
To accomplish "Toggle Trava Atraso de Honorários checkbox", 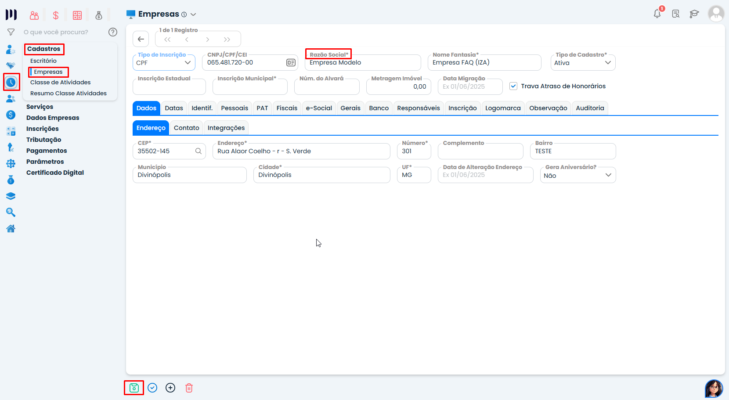I will point(513,86).
